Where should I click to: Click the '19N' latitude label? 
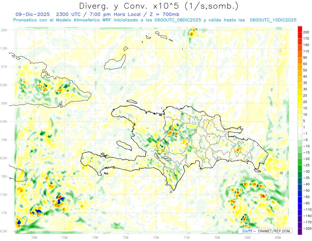(x=4, y=140)
